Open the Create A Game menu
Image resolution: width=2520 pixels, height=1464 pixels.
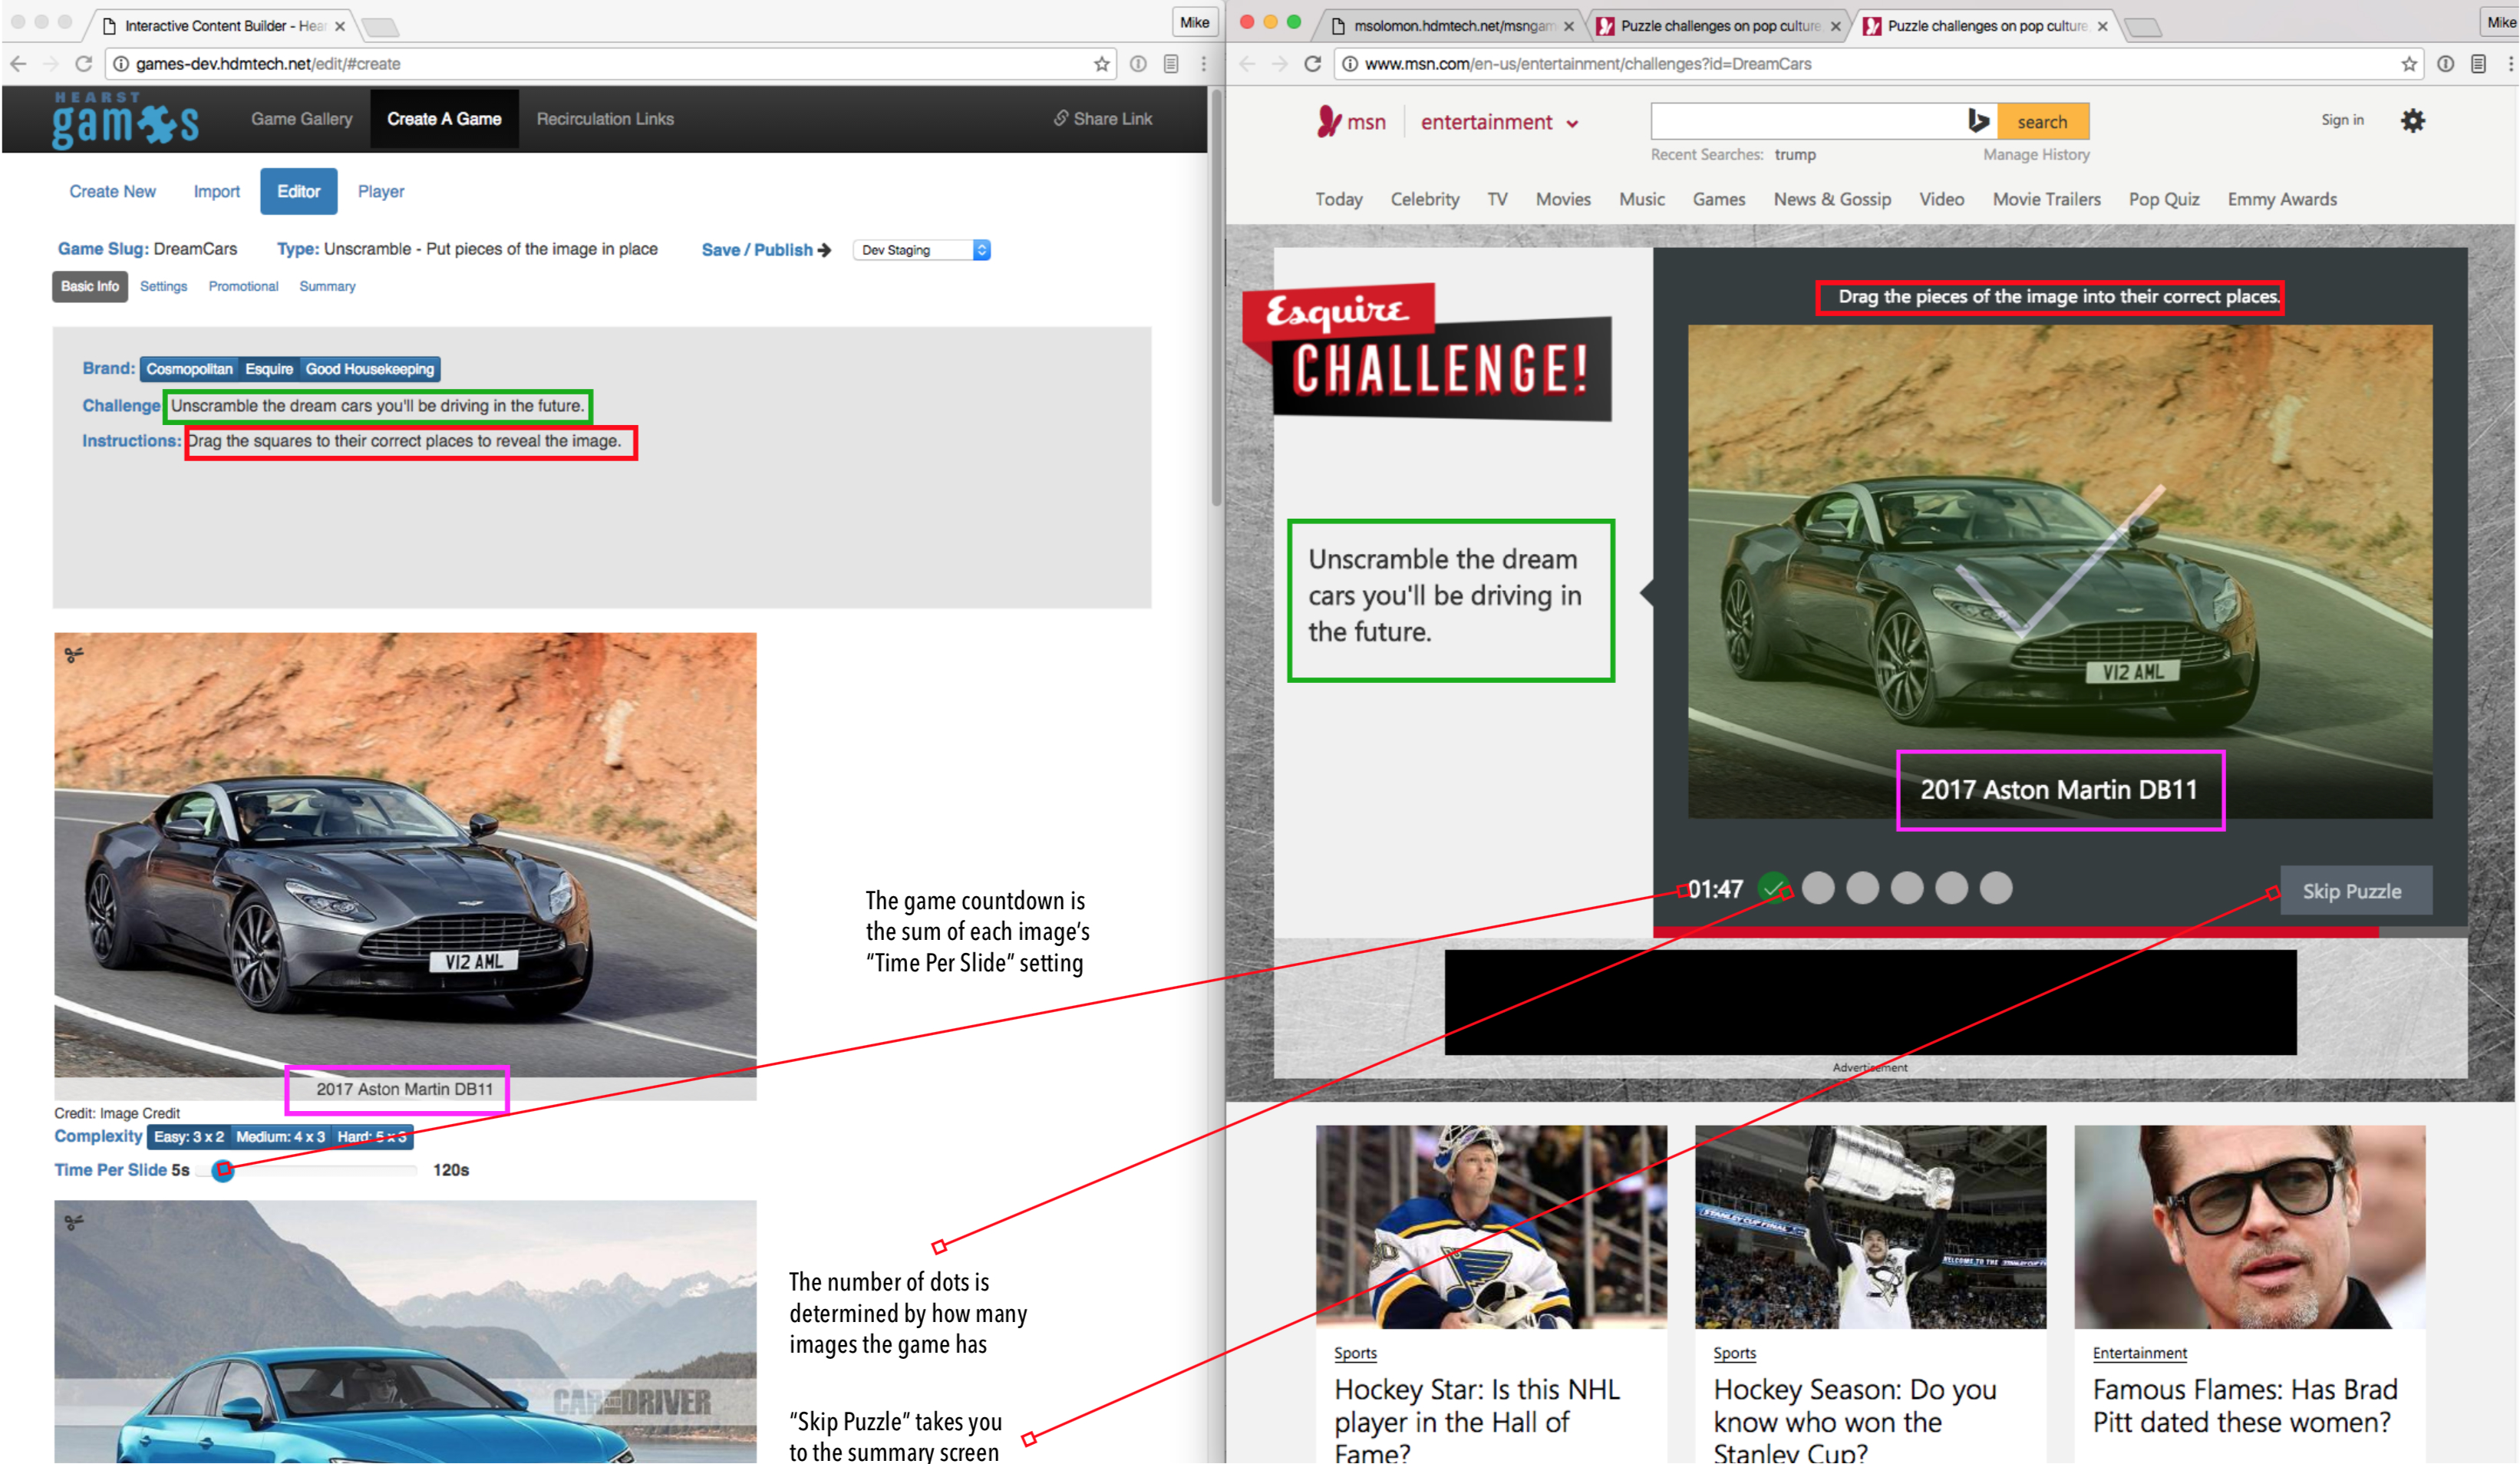click(x=444, y=119)
